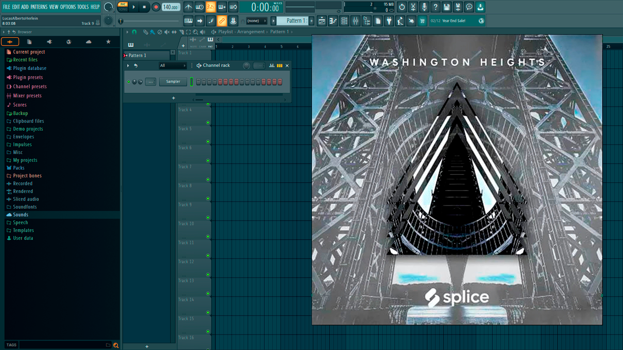
Task: Select the Zoom tool in playlist
Action: coord(196,32)
